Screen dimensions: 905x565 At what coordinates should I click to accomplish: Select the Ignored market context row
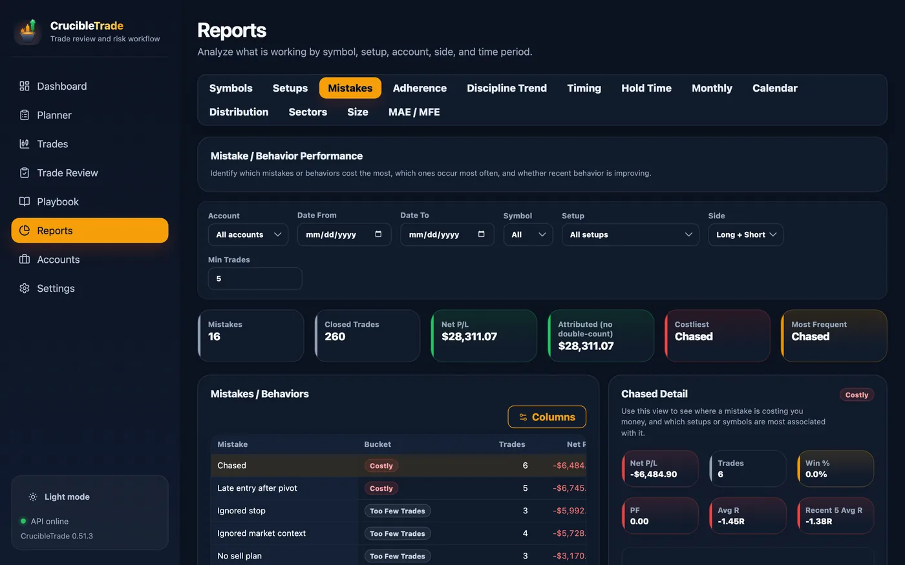tap(398, 533)
